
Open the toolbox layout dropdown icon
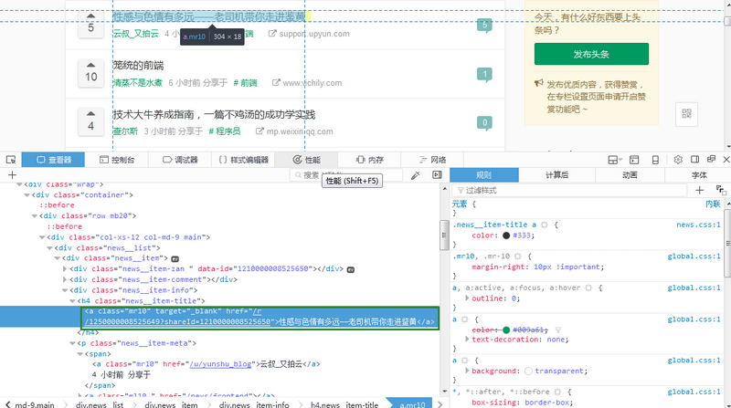(x=615, y=160)
